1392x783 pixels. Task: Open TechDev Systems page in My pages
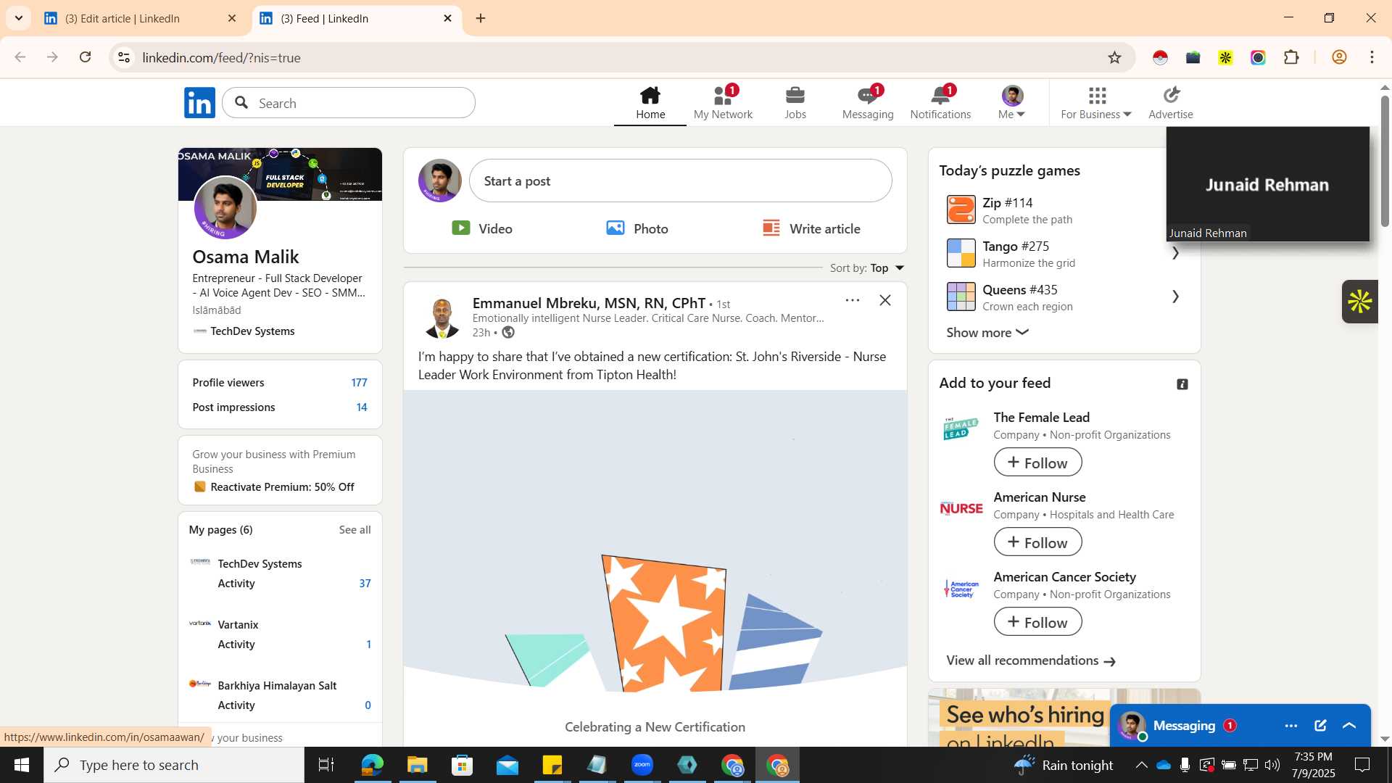click(260, 564)
